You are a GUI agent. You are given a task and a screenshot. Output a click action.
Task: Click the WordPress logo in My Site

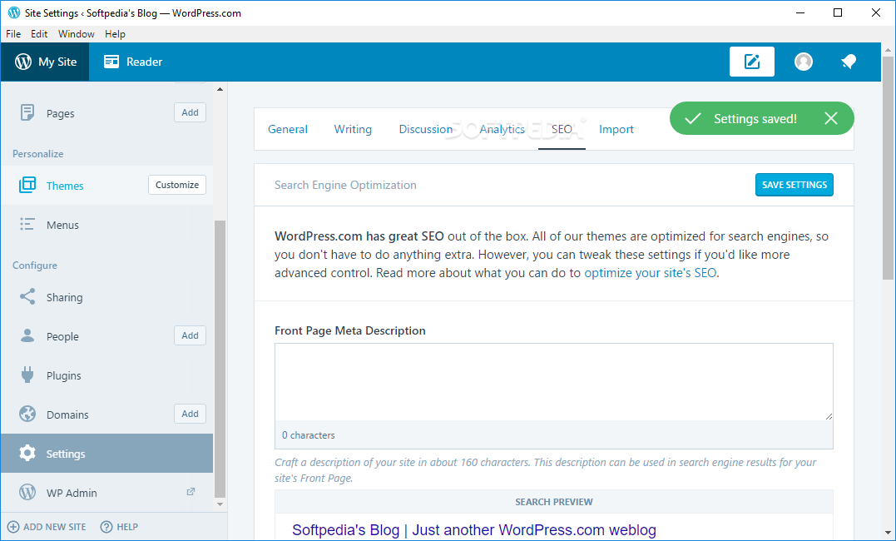coord(22,62)
